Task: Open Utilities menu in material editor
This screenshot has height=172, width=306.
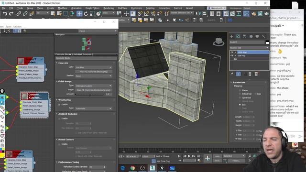Action: (x=17, y=27)
